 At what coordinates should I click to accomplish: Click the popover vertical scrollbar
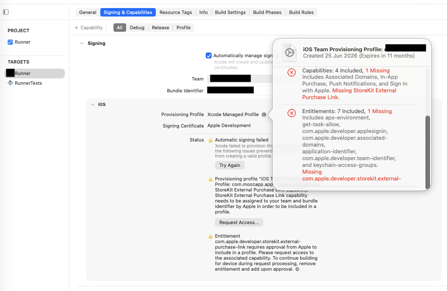click(428, 152)
